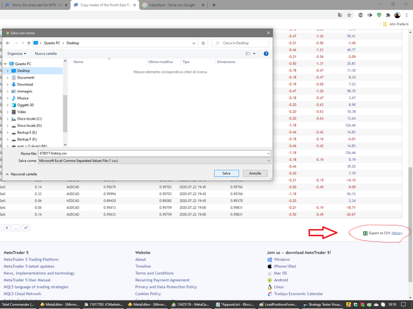The height and width of the screenshot is (309, 413).
Task: Click the view layout icon in the dialog
Action: coord(248,53)
